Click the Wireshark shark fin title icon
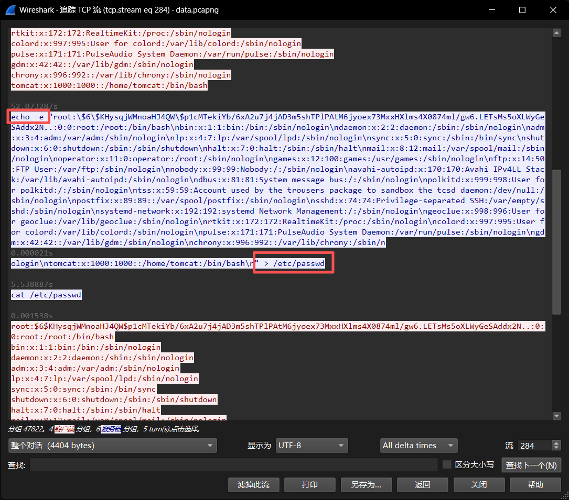 [10, 10]
